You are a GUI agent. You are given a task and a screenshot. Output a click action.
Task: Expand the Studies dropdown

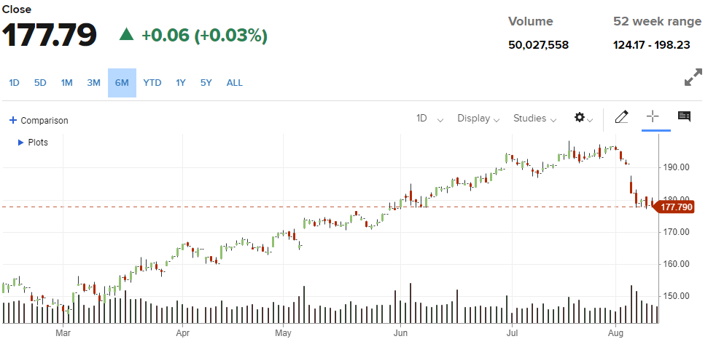tap(535, 119)
